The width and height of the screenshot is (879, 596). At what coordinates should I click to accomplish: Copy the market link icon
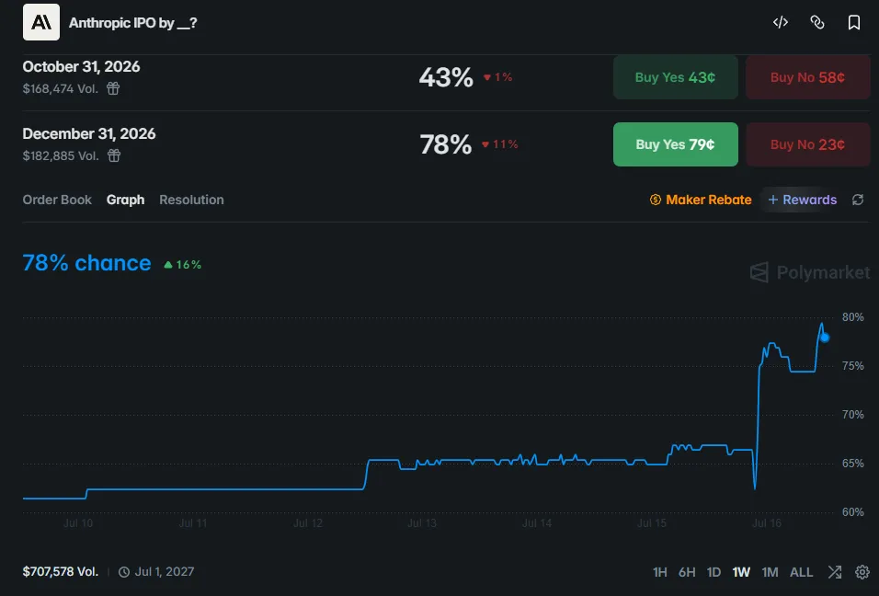(817, 22)
